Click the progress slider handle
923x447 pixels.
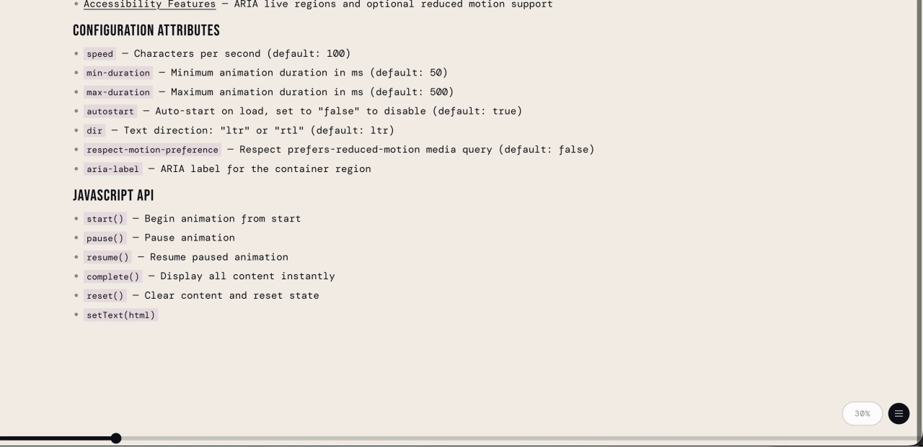[116, 438]
